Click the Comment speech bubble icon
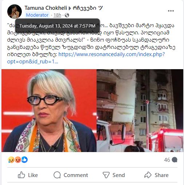The image size is (184, 185). (x=57, y=175)
